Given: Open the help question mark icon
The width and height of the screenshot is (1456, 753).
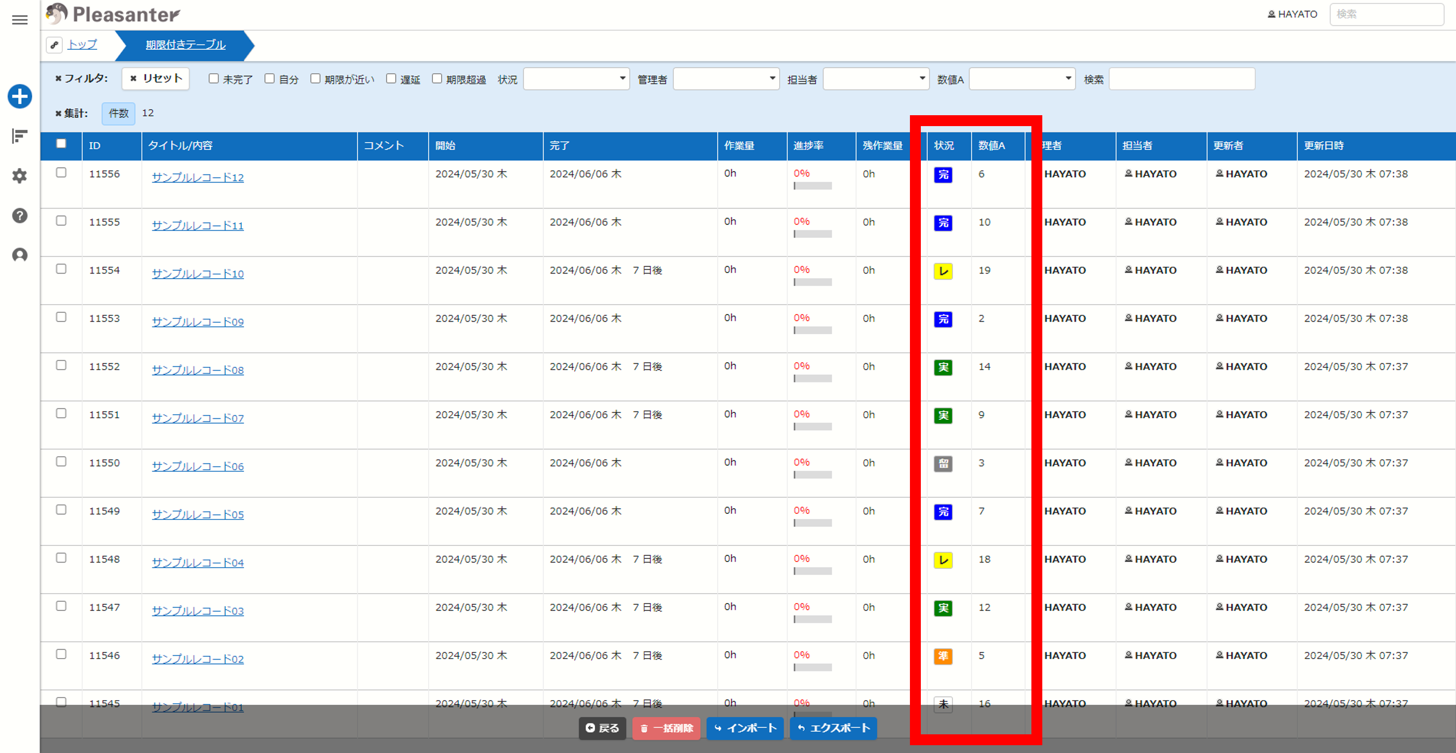Looking at the screenshot, I should coord(20,215).
